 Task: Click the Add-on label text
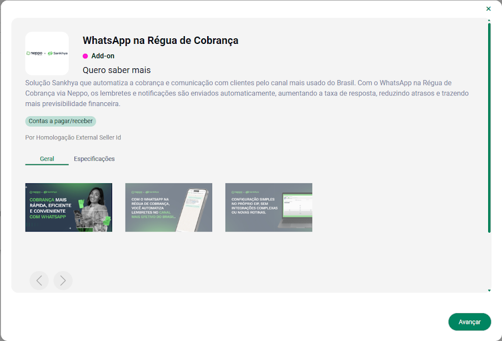pyautogui.click(x=103, y=56)
